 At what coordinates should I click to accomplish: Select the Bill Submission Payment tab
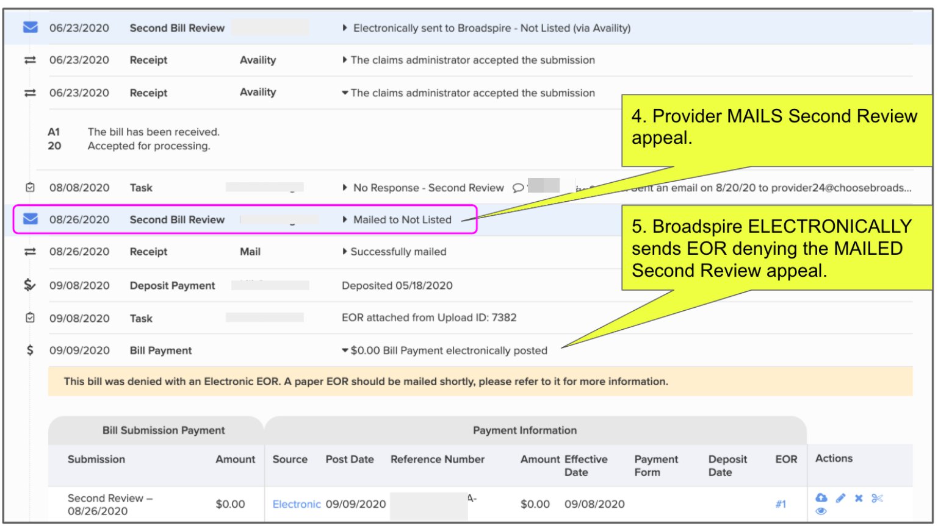tap(163, 430)
